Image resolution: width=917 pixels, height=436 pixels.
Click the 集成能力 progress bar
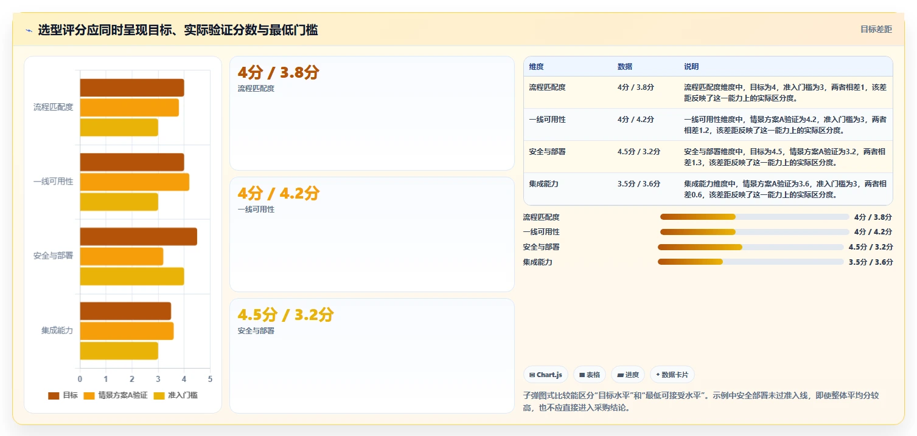(751, 262)
